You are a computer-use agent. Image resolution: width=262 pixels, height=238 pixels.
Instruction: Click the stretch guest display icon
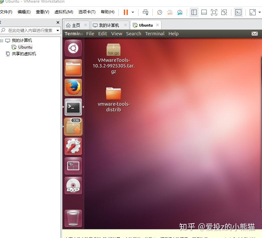252,12
